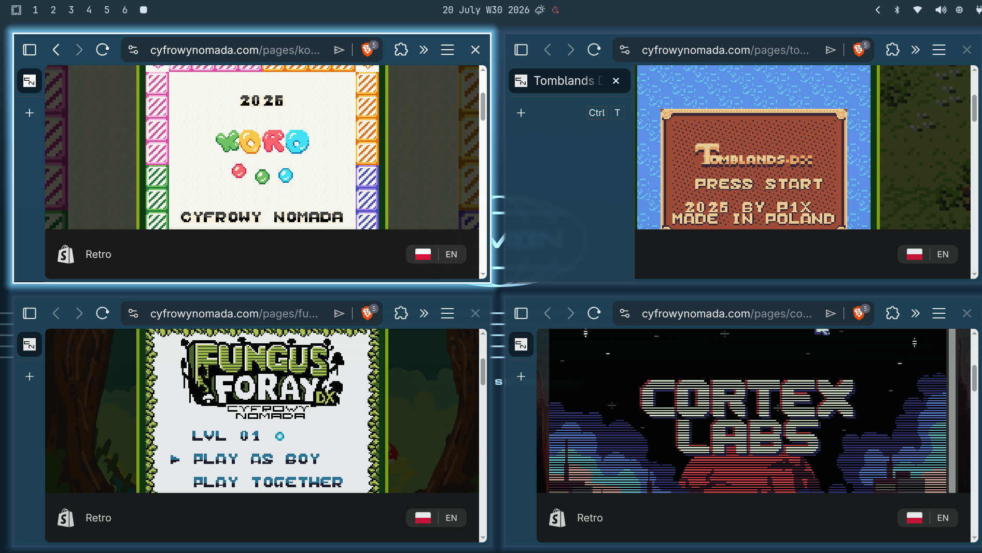Open extensions in the Koro window
Image resolution: width=982 pixels, height=553 pixels.
(401, 50)
